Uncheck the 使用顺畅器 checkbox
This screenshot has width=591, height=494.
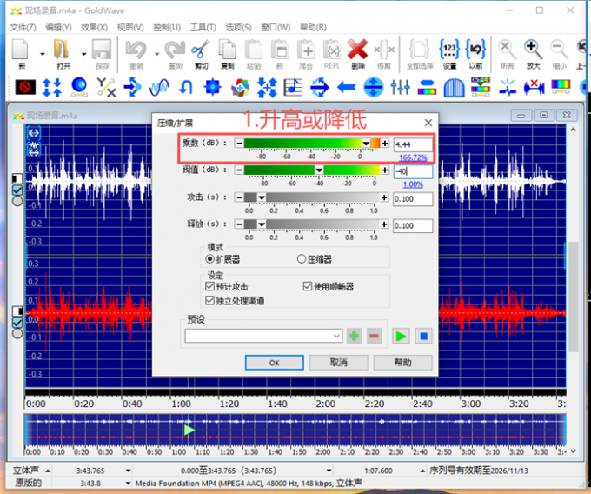(x=308, y=286)
